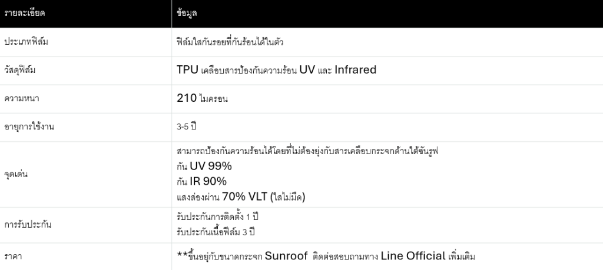603x270 pixels.
Task: Select the ความหนา row label
Action: 22,99
